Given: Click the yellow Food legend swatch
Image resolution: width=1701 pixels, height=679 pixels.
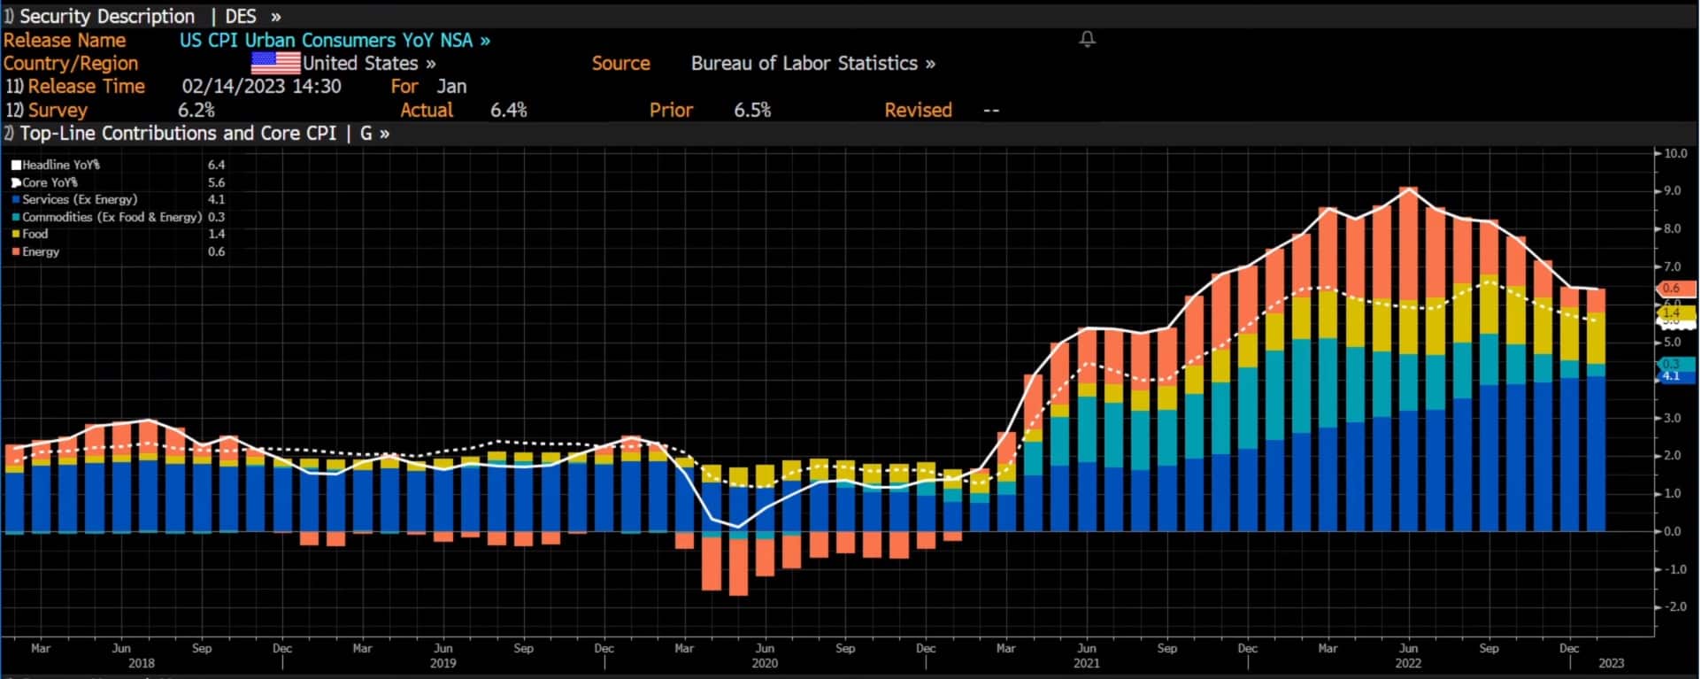Looking at the screenshot, I should [x=16, y=234].
